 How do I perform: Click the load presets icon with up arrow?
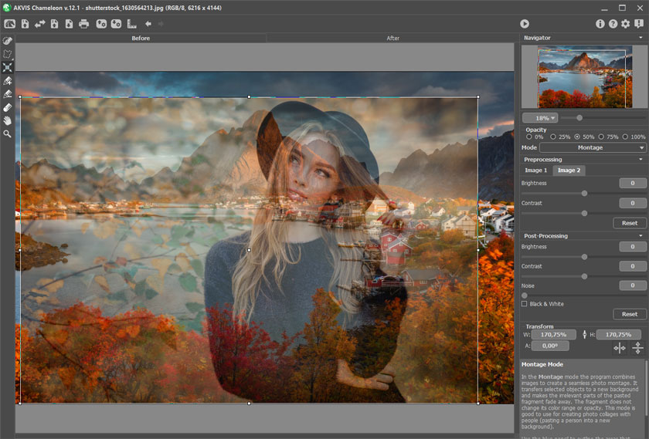(x=101, y=24)
